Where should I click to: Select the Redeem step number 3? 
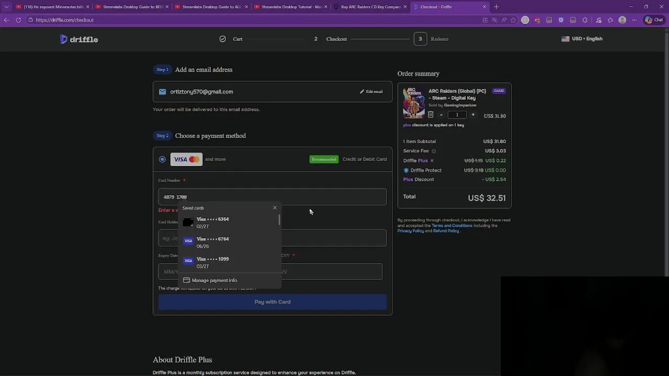pos(420,39)
